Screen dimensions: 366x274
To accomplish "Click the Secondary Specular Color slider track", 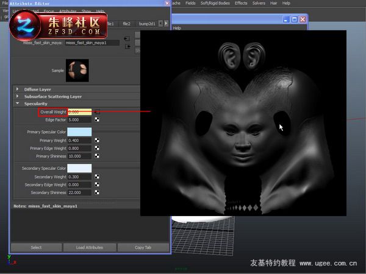I will point(116,168).
